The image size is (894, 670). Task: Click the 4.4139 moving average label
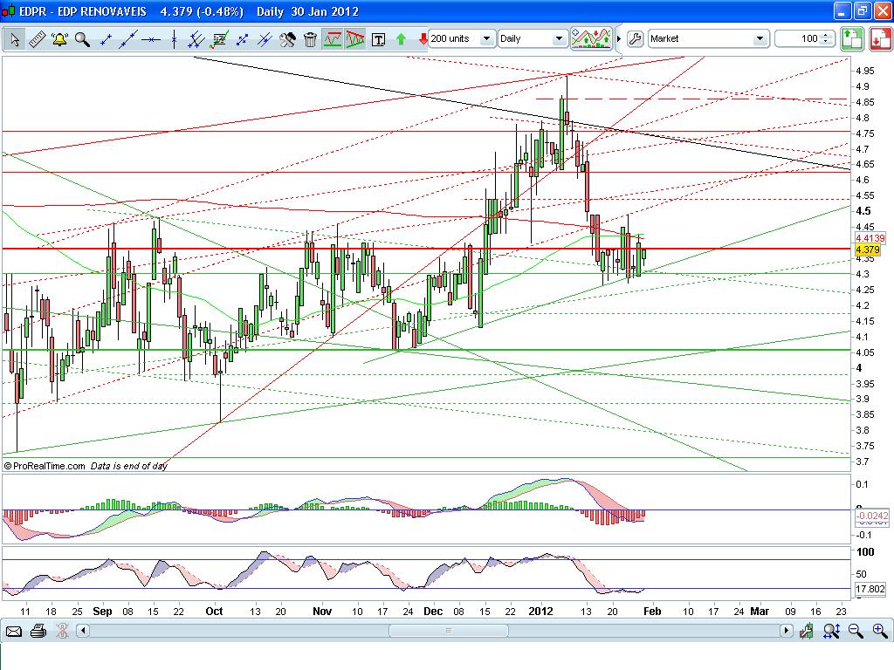870,238
